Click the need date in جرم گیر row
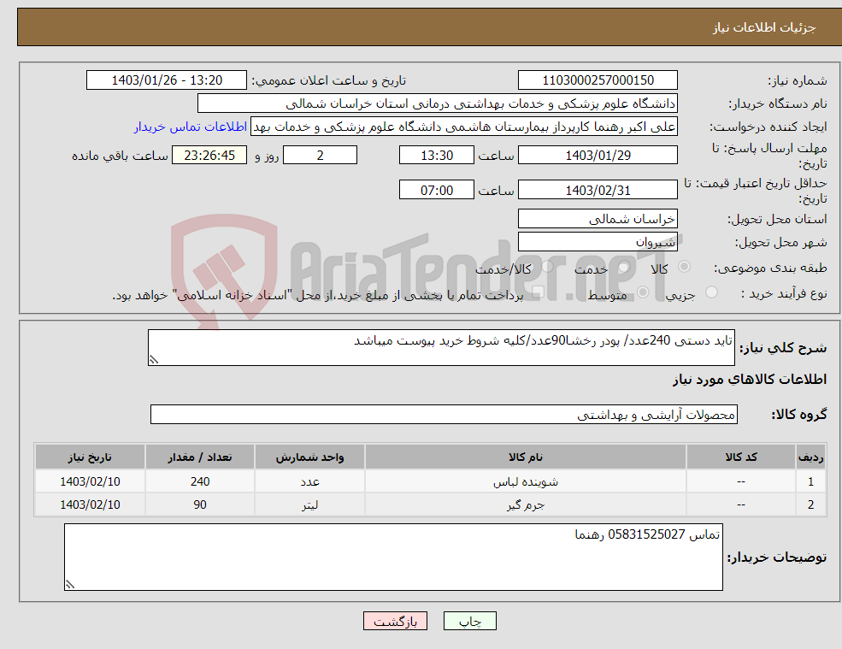This screenshot has width=842, height=649. click(x=90, y=504)
